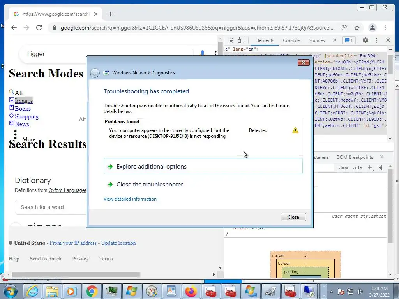399x299 pixels.
Task: Add a new style rule with plus icon
Action: coord(370,167)
